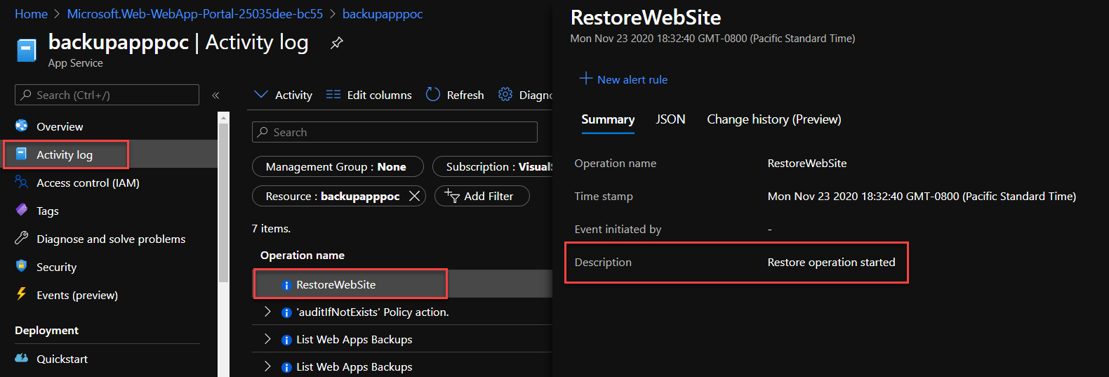Remove the Resource backupapppoc filter

click(414, 196)
